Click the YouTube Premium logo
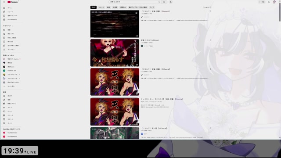The height and width of the screenshot is (158, 281). click(13, 2)
